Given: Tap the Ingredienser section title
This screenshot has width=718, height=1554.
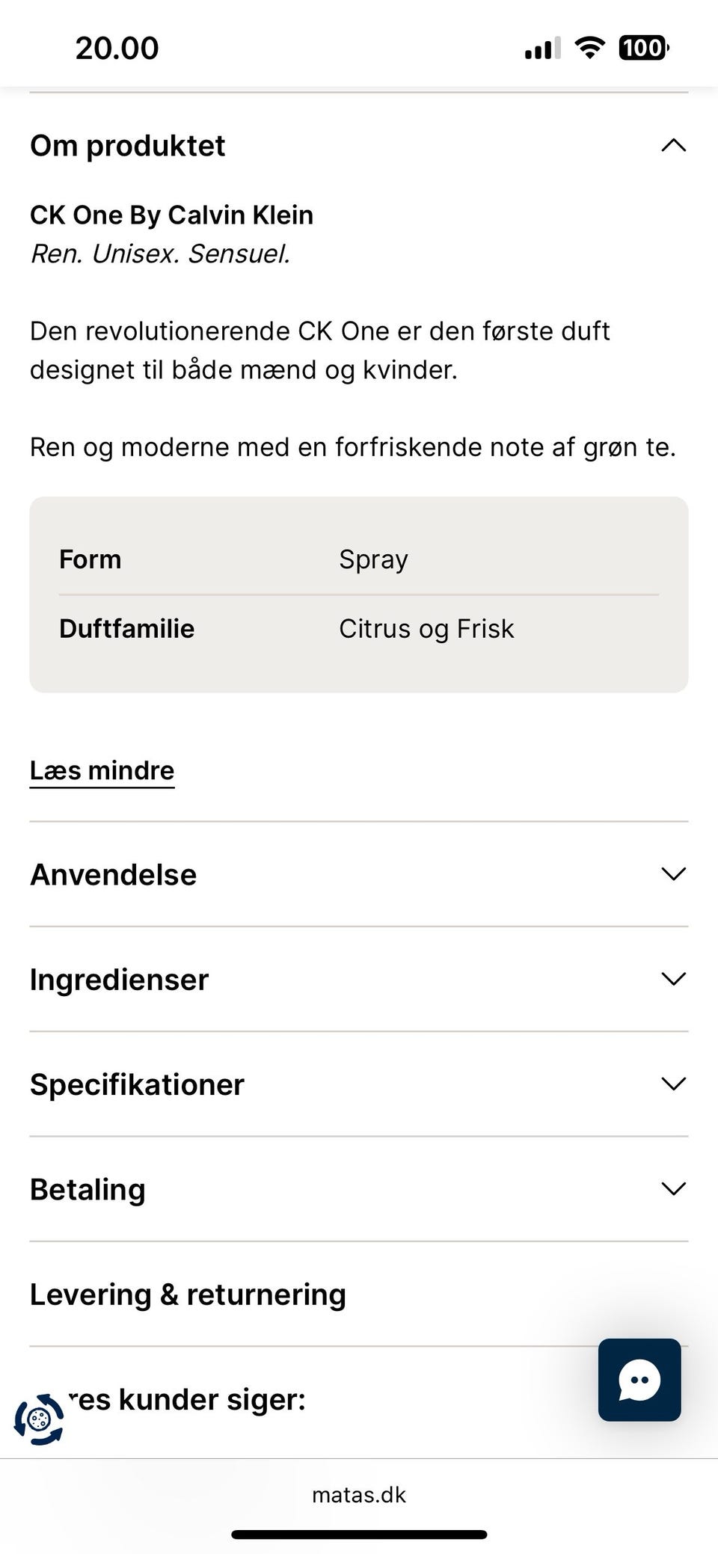Looking at the screenshot, I should click(x=119, y=980).
